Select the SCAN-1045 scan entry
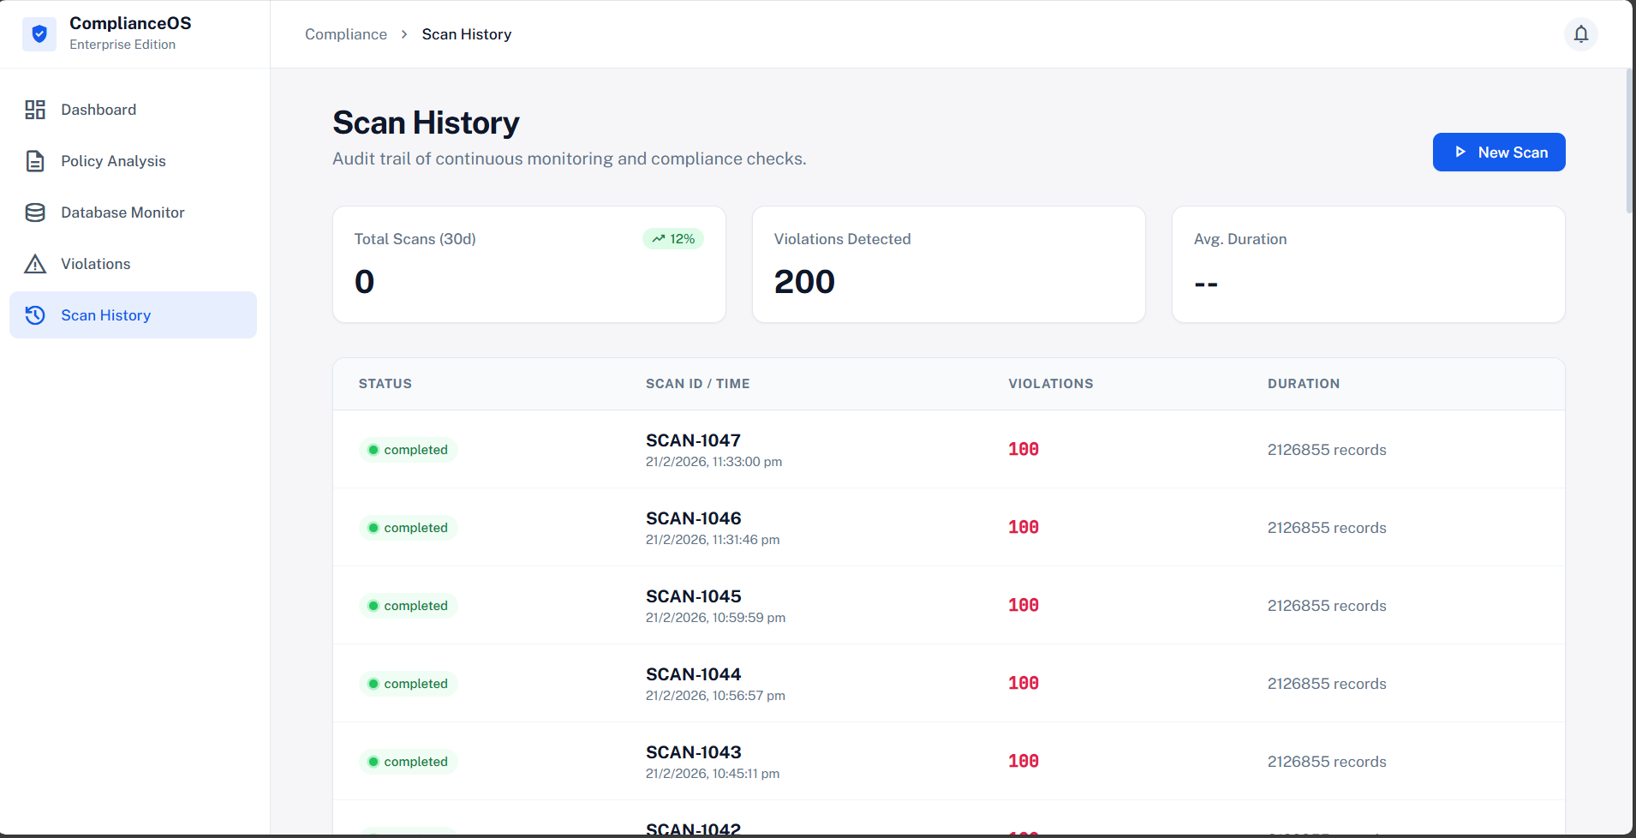The height and width of the screenshot is (838, 1636). coord(693,596)
